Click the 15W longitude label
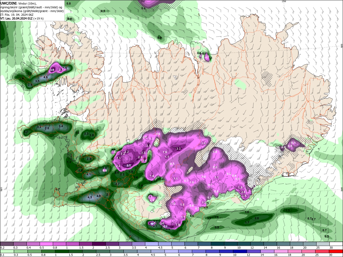 tap(284, 1)
